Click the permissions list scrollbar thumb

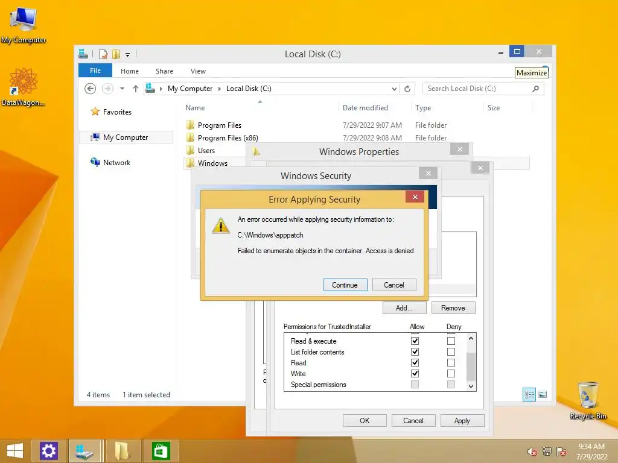(x=471, y=366)
